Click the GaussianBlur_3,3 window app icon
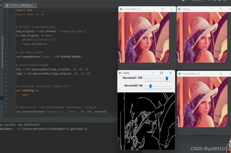The image size is (231, 153). click(180, 73)
